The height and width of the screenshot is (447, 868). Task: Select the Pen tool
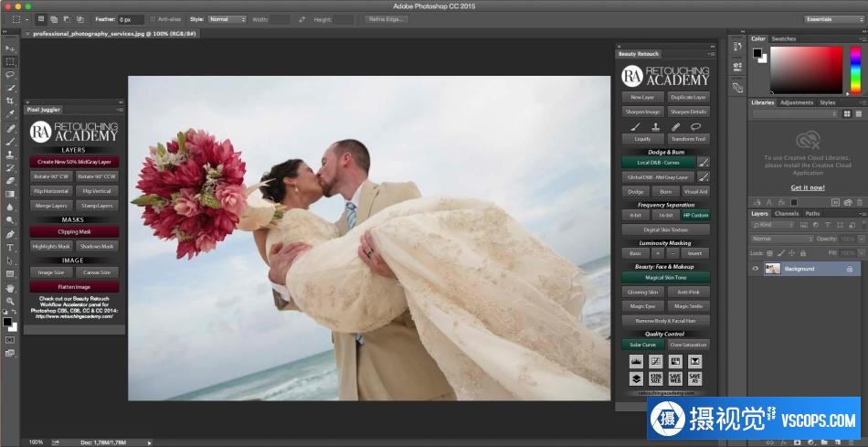(10, 234)
